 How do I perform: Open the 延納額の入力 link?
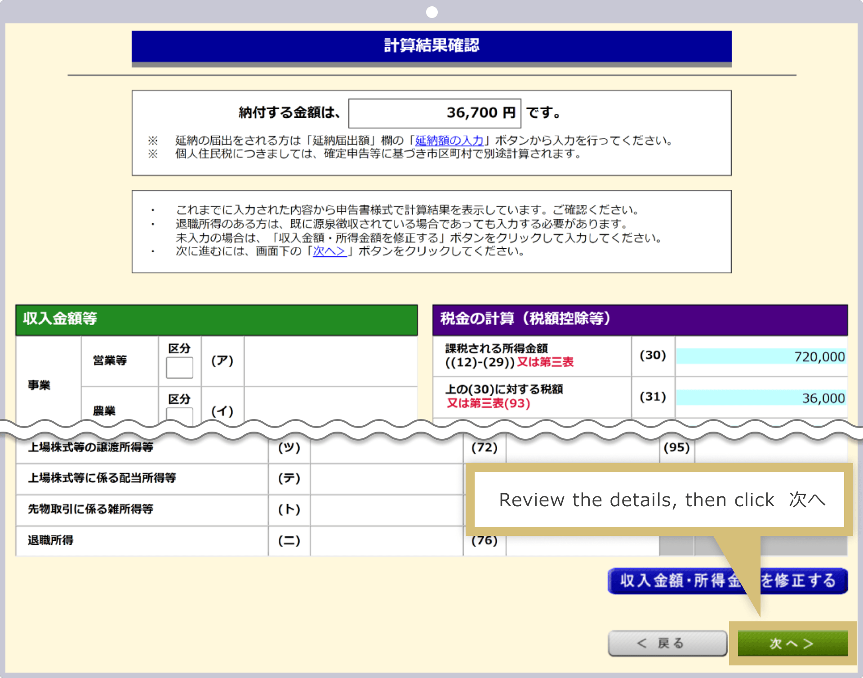click(449, 140)
